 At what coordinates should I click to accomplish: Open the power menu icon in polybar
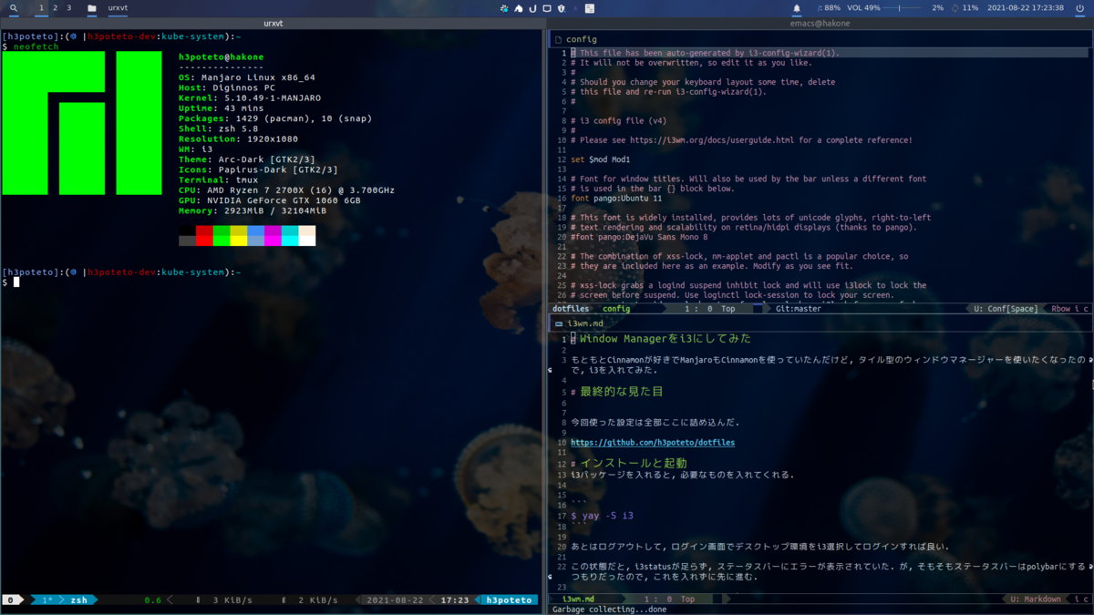(x=1079, y=8)
